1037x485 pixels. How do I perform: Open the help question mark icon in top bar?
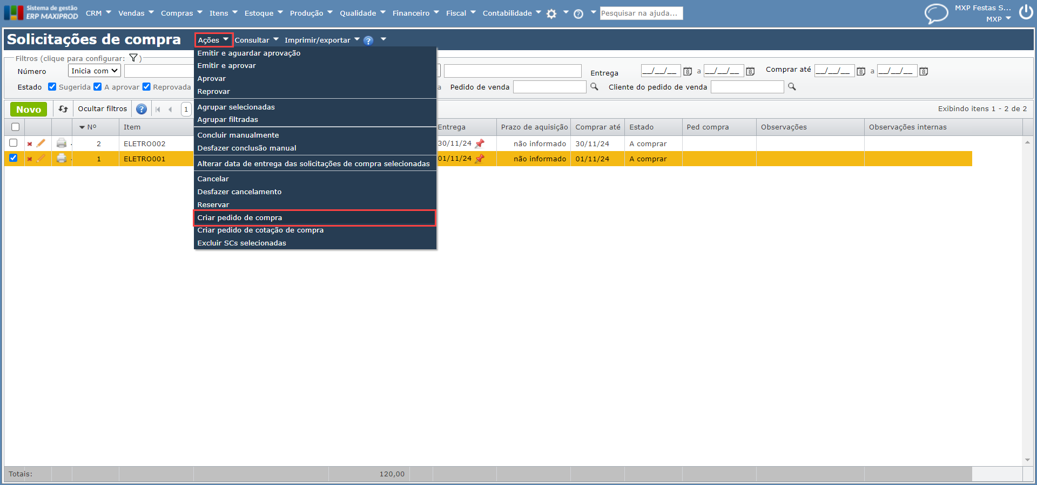click(x=578, y=14)
